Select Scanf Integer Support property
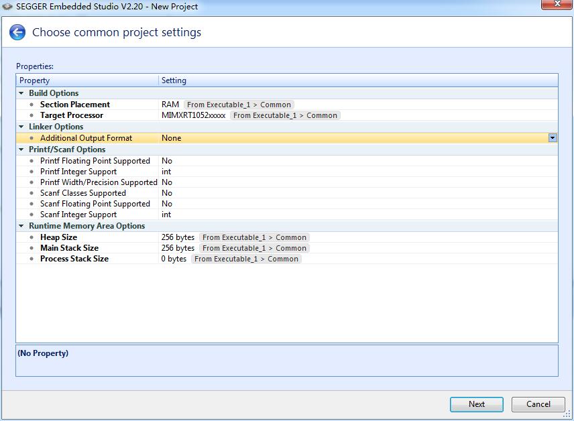This screenshot has width=574, height=421. pyautogui.click(x=78, y=215)
